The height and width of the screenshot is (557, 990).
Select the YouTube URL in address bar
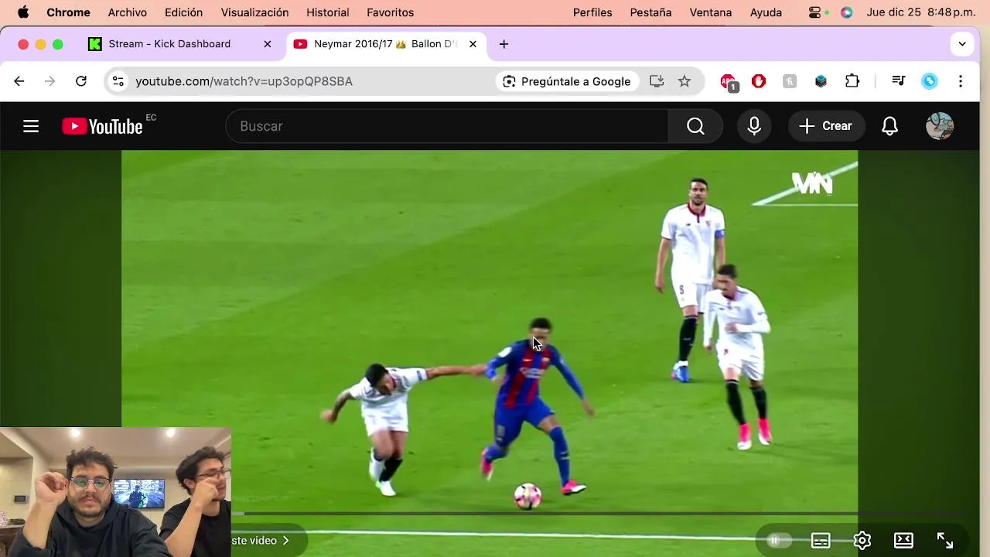[x=244, y=81]
